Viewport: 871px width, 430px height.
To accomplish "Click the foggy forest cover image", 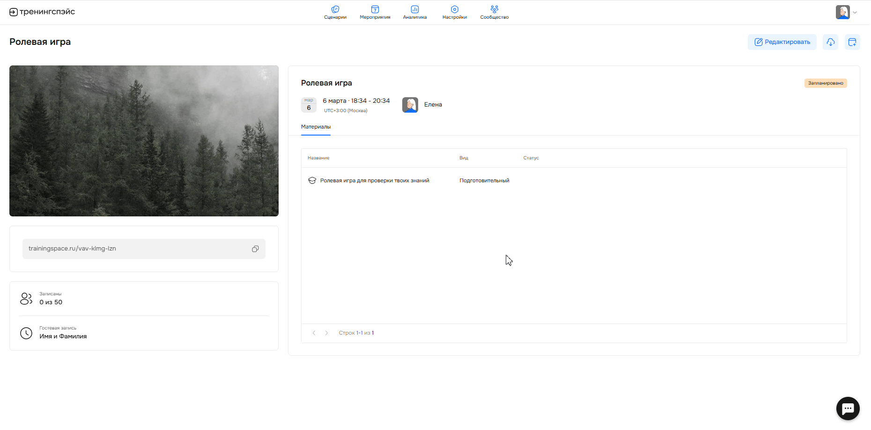I will pos(144,141).
